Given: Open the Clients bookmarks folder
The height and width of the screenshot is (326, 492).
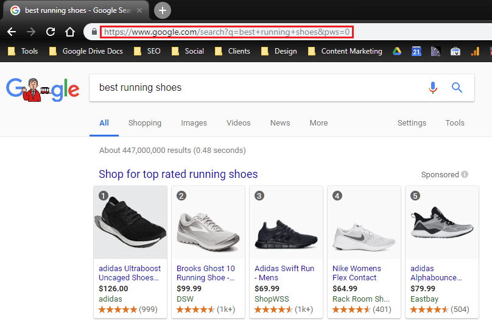Looking at the screenshot, I should [x=232, y=51].
